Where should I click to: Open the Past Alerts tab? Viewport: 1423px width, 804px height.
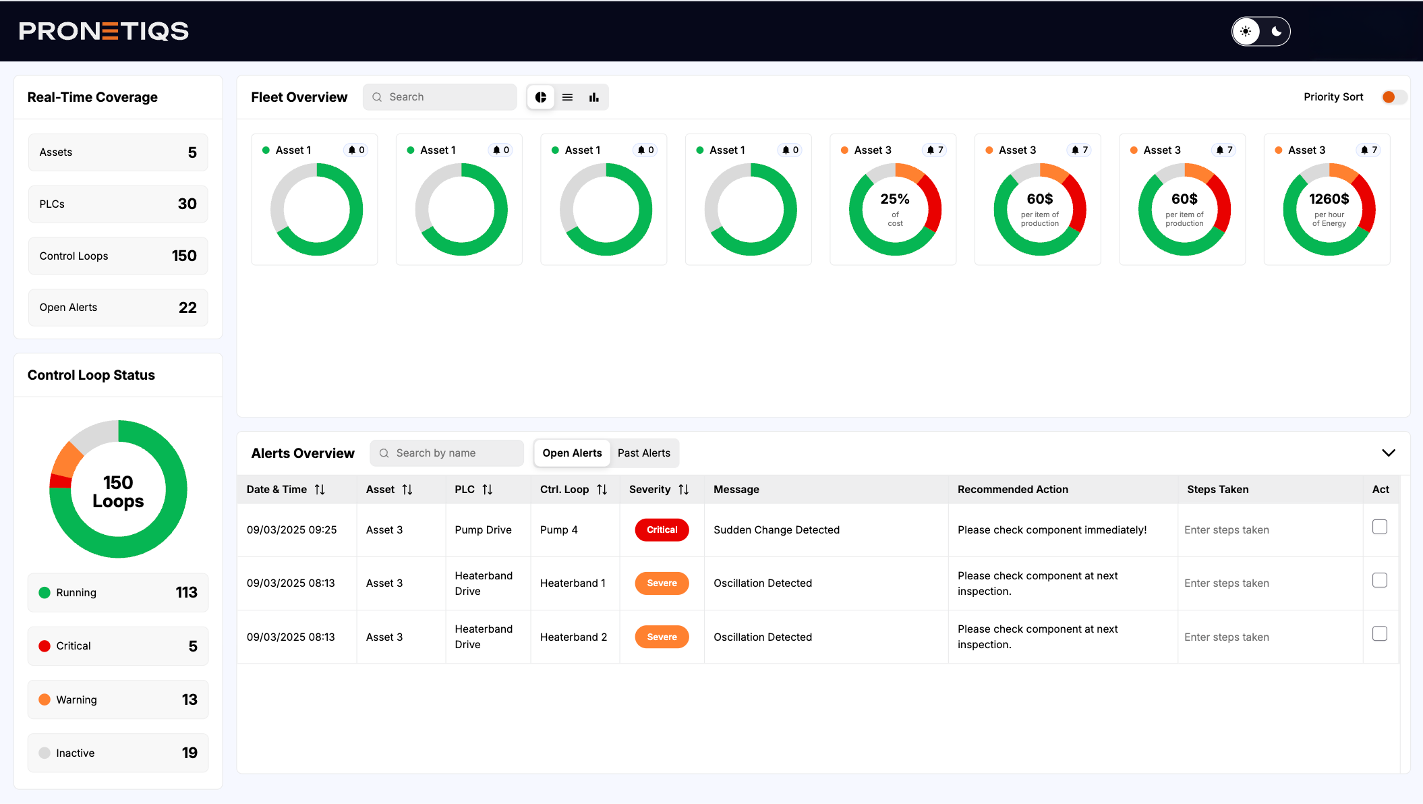point(643,453)
